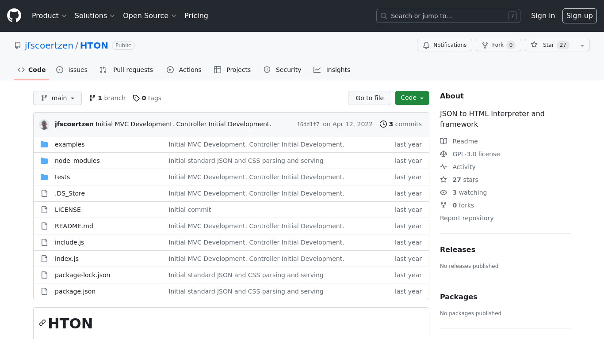
Task: Open the Projects tab
Action: pyautogui.click(x=232, y=70)
